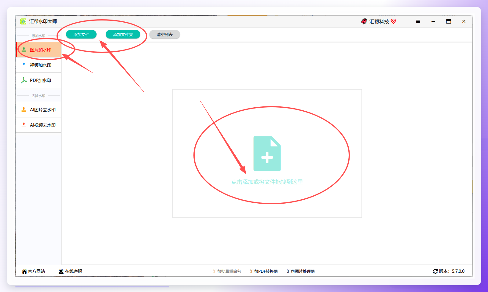Click the red heart-shield icon

pos(393,21)
